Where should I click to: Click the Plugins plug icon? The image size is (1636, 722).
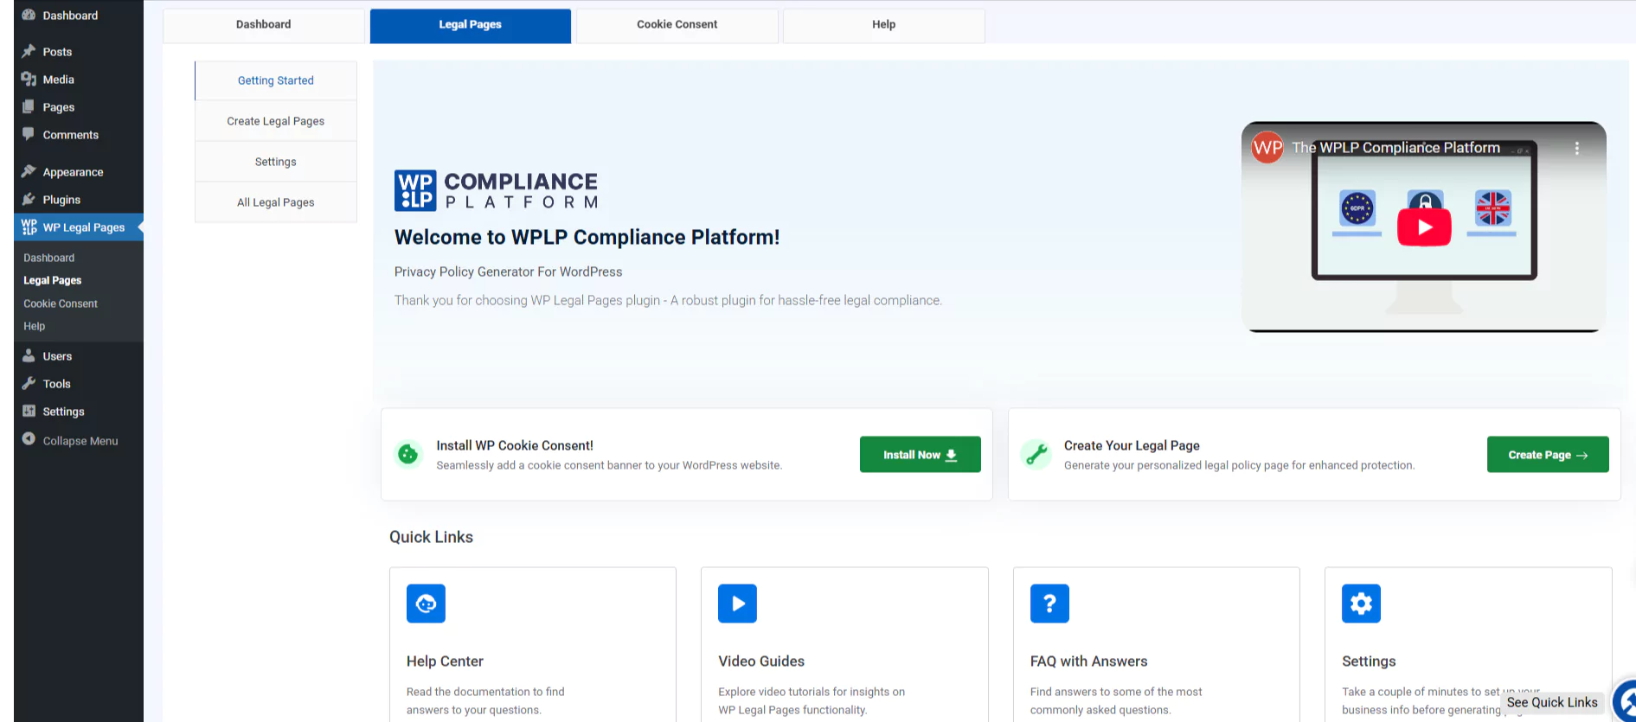[x=29, y=199]
